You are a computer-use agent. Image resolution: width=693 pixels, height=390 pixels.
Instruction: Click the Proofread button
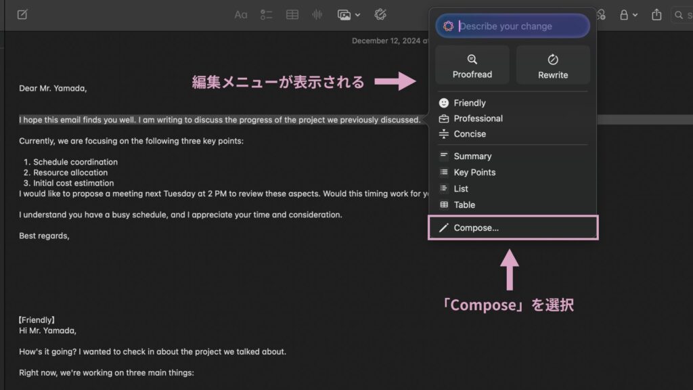coord(472,64)
